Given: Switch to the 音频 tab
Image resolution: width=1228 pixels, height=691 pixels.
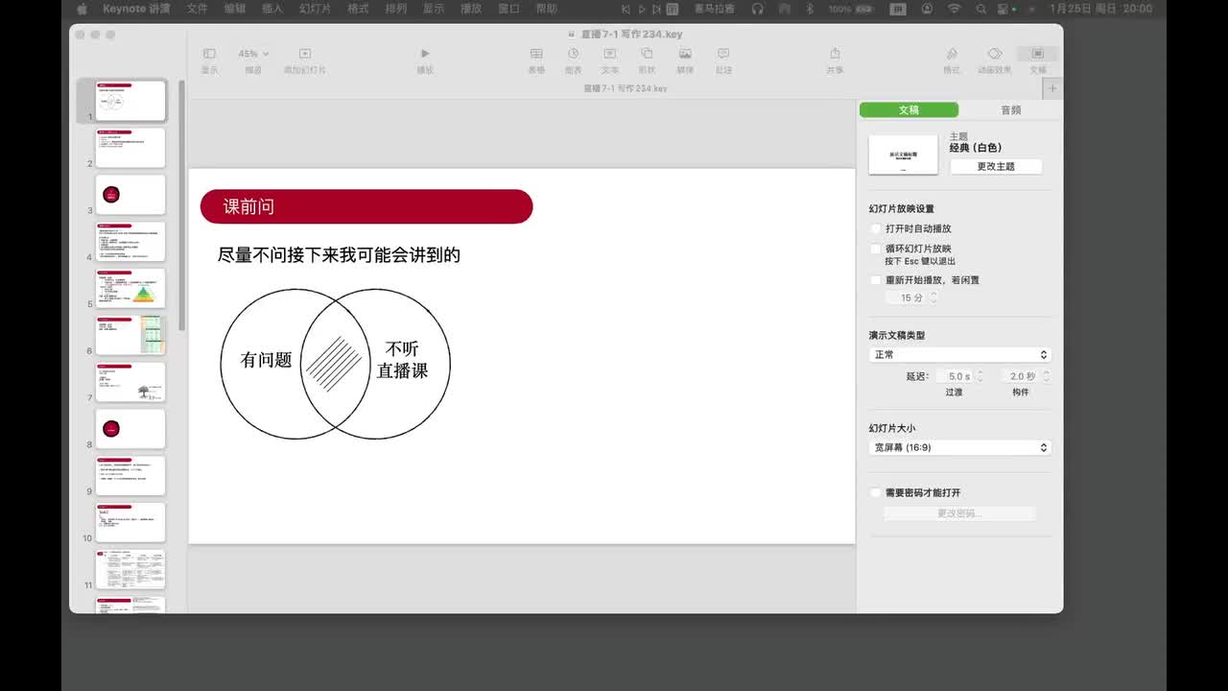Looking at the screenshot, I should coord(1010,110).
